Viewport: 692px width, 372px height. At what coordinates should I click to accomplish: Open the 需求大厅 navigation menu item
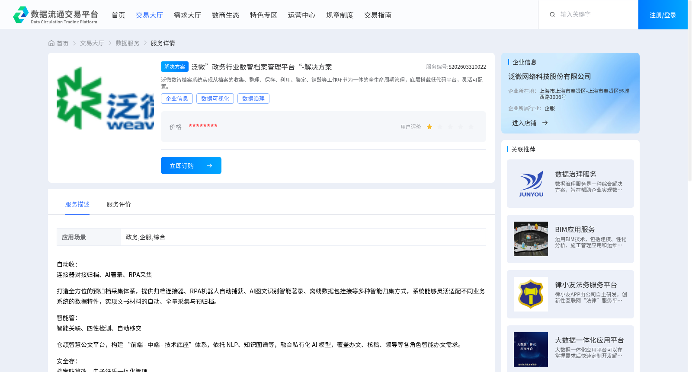(x=188, y=15)
